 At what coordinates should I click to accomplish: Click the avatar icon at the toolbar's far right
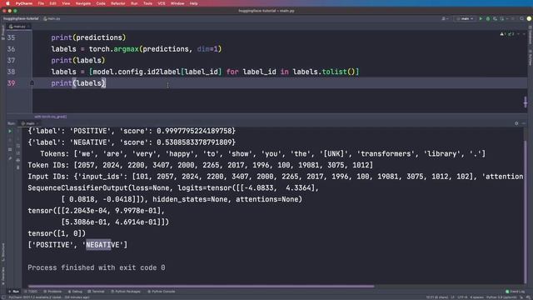[529, 18]
